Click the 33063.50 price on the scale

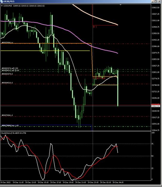click(x=155, y=7)
